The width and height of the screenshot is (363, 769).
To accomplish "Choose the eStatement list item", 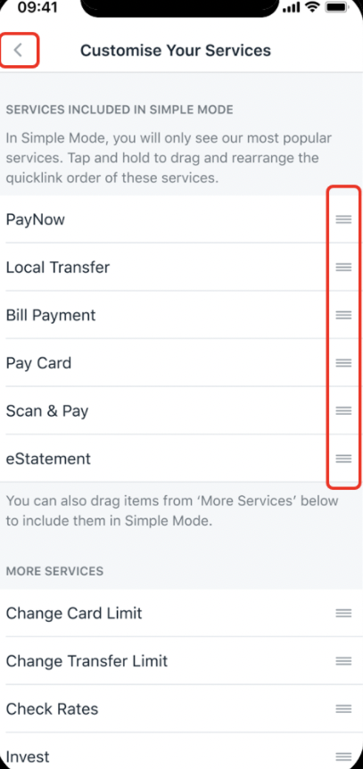I will tap(182, 459).
